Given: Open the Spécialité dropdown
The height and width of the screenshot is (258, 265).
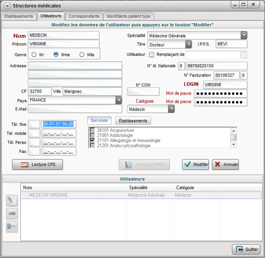Looking at the screenshot, I should (244, 35).
